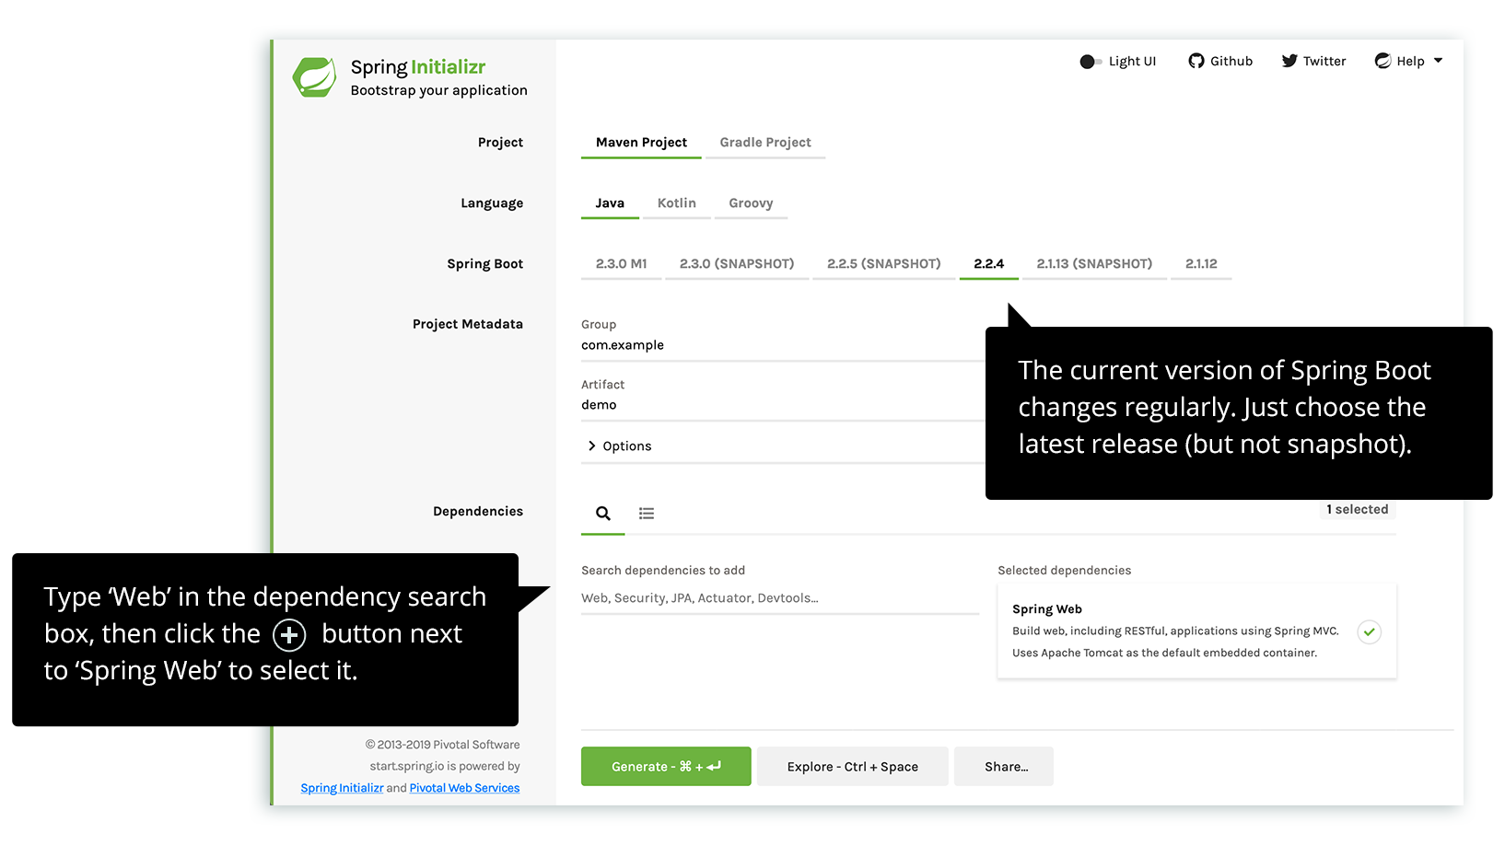Screen dimensions: 1505x868
Task: Select Spring Boot 2.1.13 (SNAPSHOT)
Action: click(x=1094, y=264)
